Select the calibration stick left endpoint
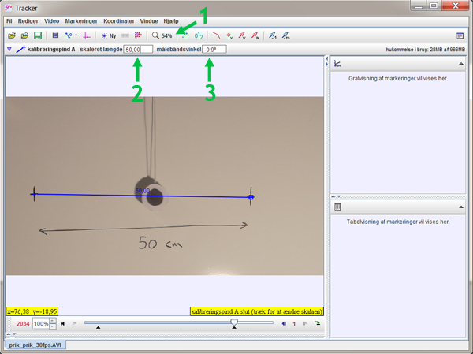 pyautogui.click(x=34, y=194)
